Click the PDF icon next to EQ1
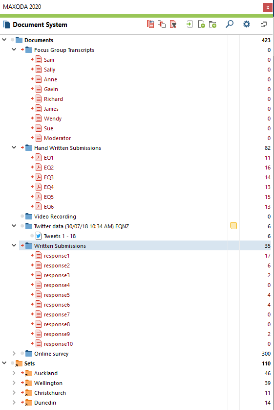This screenshot has height=410, width=274. (x=39, y=157)
